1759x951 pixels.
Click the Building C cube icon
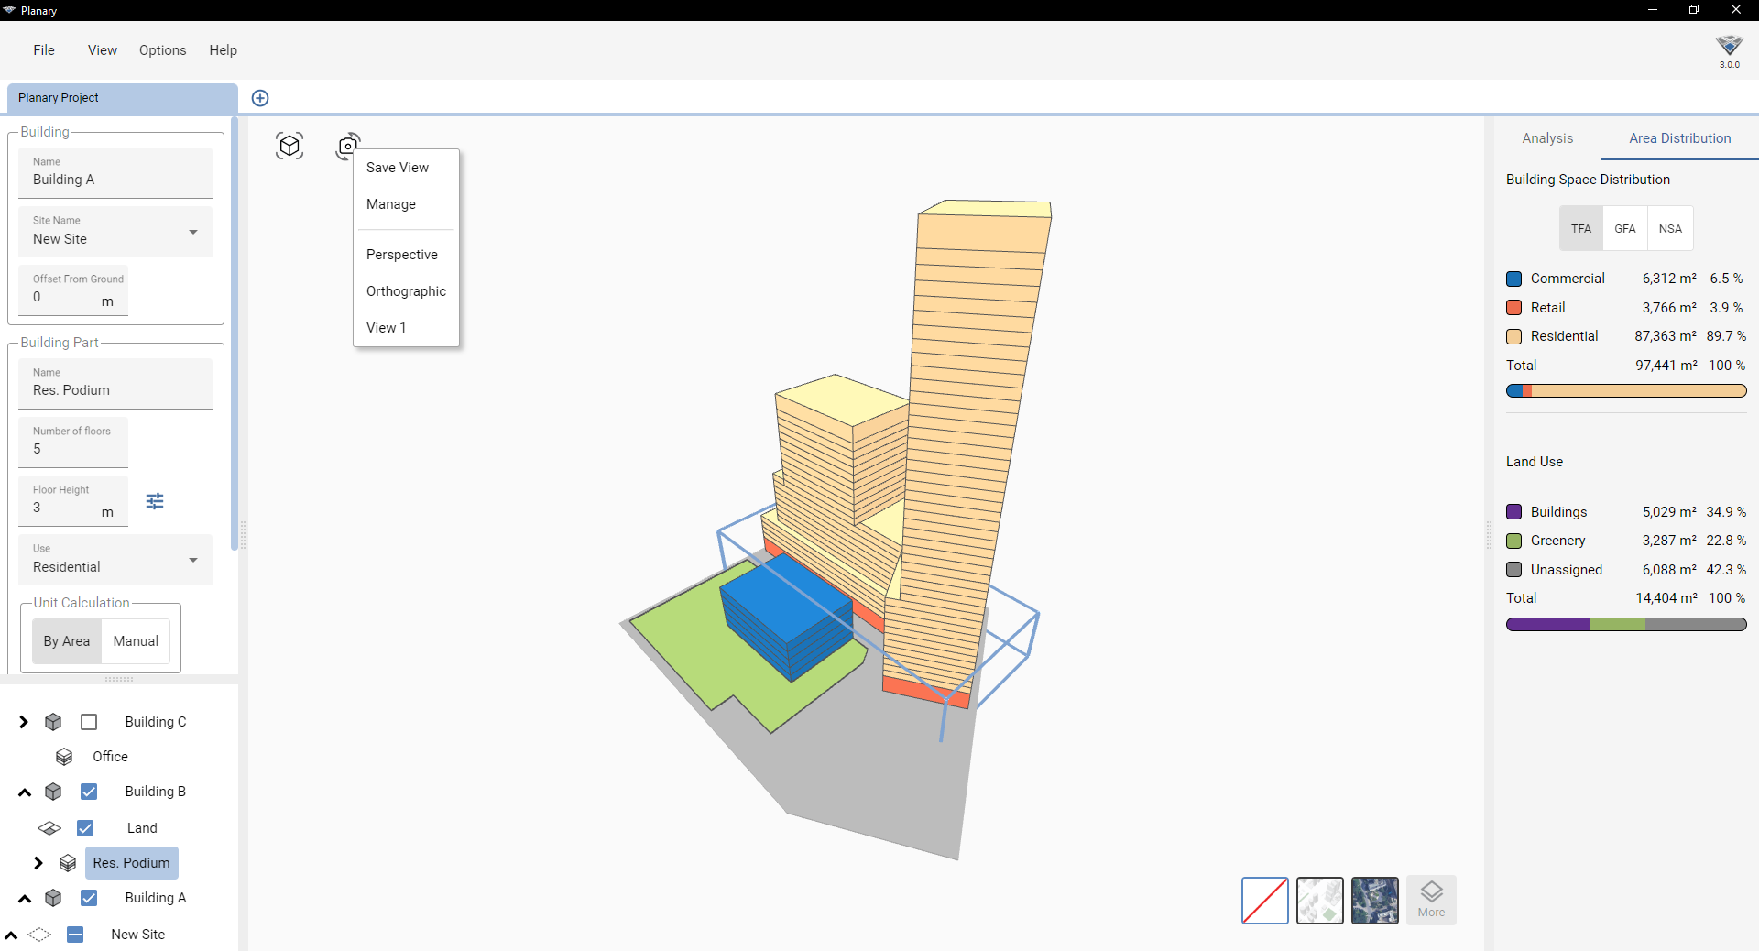point(53,722)
